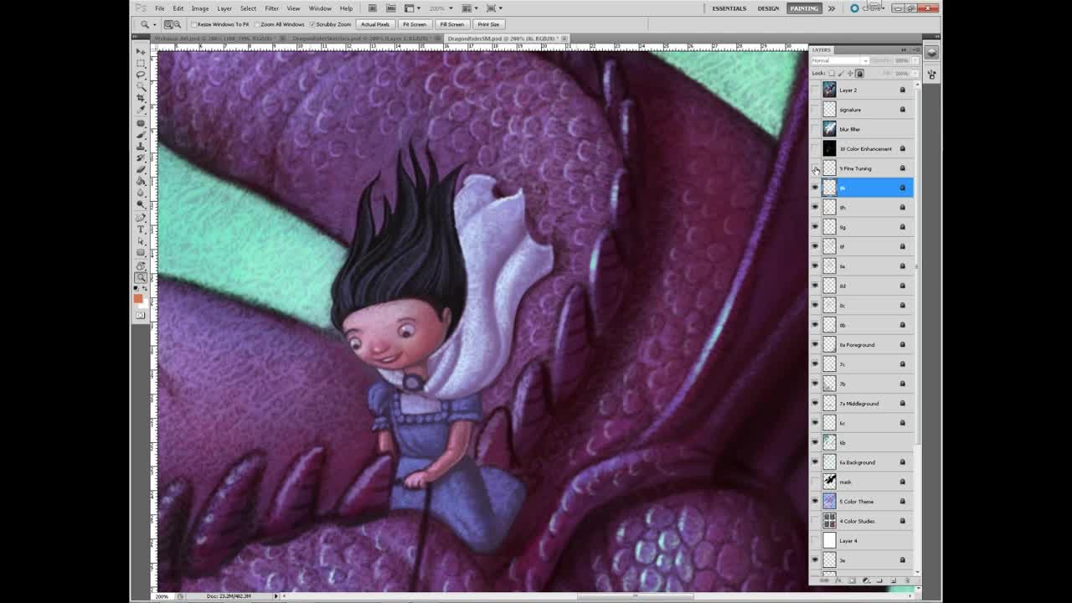The image size is (1072, 603).
Task: Show the 10 Color Enhancement layer
Action: tap(816, 148)
